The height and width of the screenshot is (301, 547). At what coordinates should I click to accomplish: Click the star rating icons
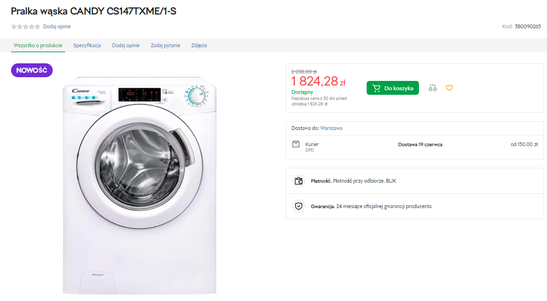25,27
